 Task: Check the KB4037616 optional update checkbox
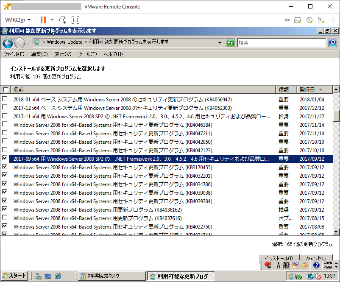tap(5, 217)
